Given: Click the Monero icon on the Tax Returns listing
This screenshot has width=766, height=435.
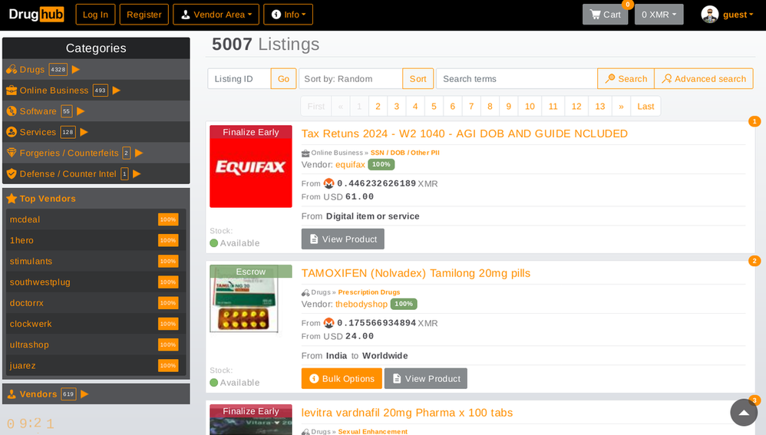Looking at the screenshot, I should 329,183.
